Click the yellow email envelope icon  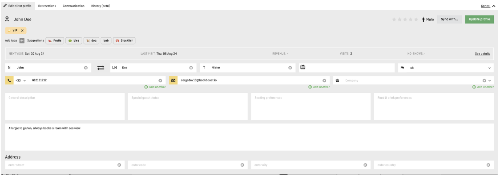coord(173,80)
